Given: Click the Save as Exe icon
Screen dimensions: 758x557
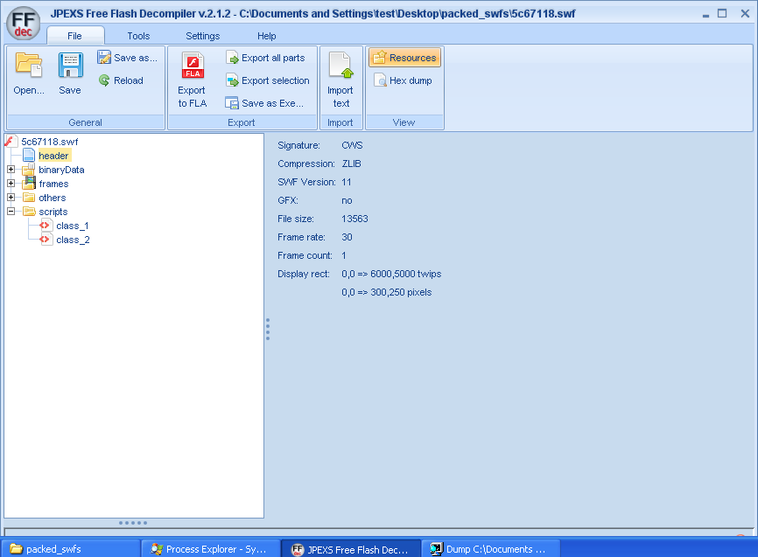Looking at the screenshot, I should point(232,103).
